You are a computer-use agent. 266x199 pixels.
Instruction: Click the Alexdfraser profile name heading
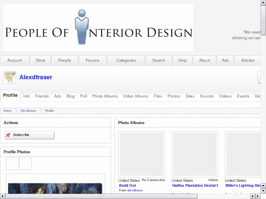click(36, 77)
